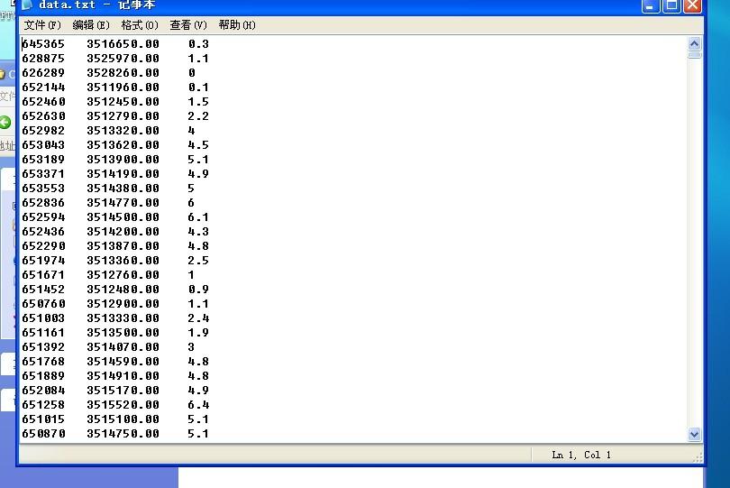Viewport: 730px width, 488px height.
Task: Maximize the data.txt Notepad window
Action: click(x=671, y=6)
